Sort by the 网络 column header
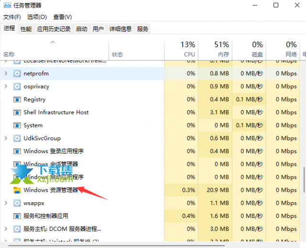Viewport: 306px width, 248px height. pos(283,50)
